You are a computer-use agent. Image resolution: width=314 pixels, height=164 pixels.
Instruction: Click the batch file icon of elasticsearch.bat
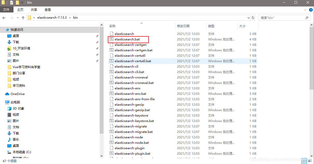[x=112, y=39]
